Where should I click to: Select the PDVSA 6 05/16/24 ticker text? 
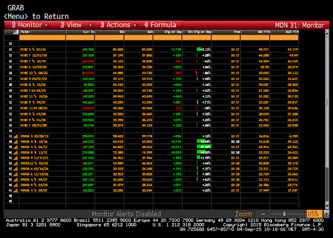(x=35, y=169)
